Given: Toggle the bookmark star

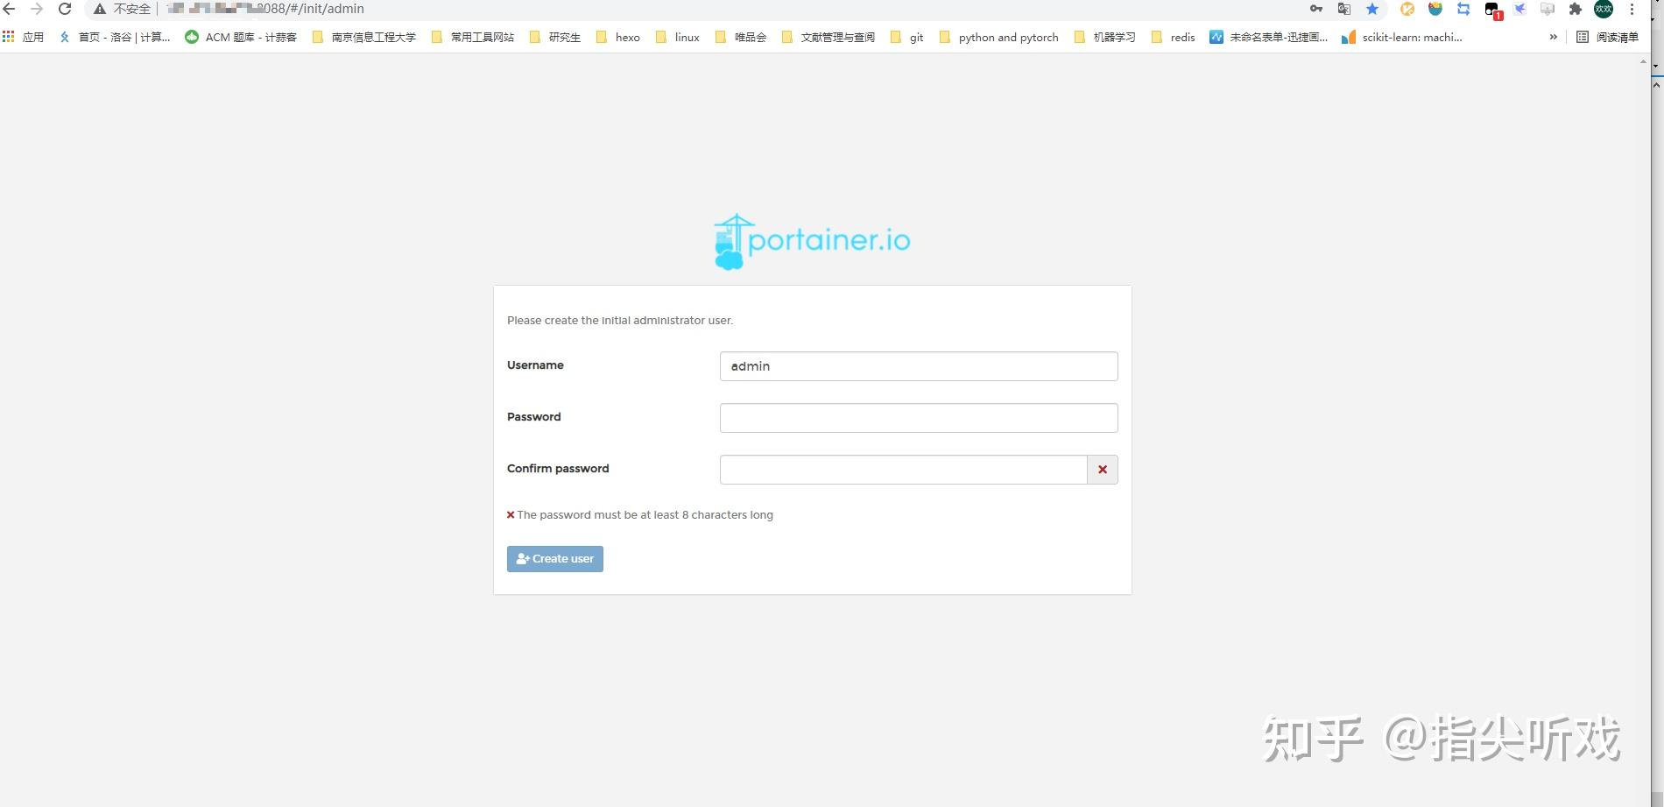Looking at the screenshot, I should point(1372,9).
